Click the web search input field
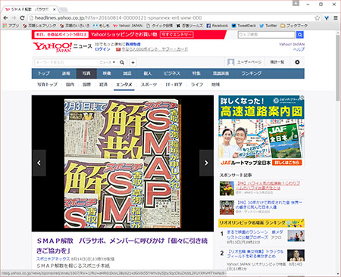The height and width of the screenshot is (277, 341). 267,35
